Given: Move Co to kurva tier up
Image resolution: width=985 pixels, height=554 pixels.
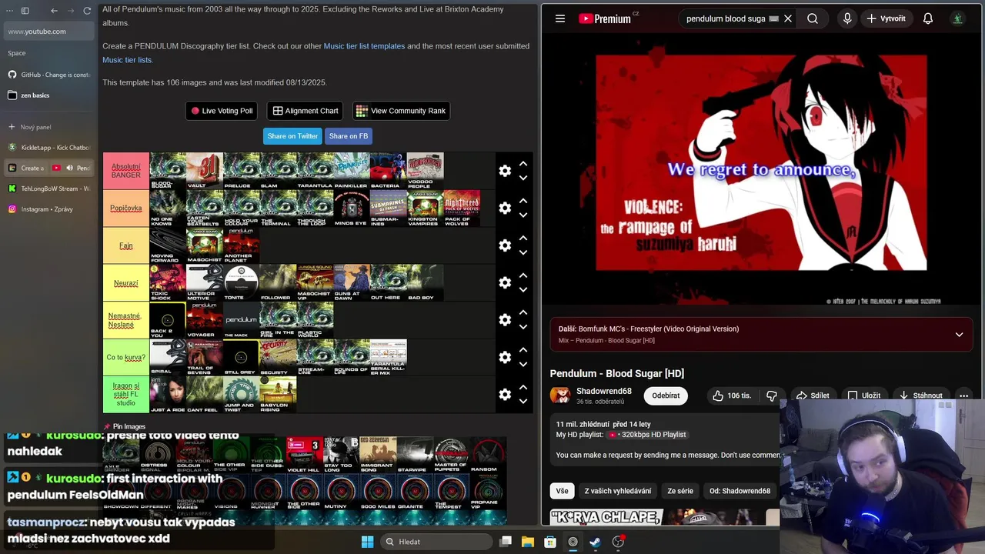Looking at the screenshot, I should coord(523,350).
